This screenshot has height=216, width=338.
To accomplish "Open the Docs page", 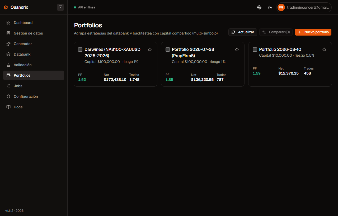I will pyautogui.click(x=34, y=107).
